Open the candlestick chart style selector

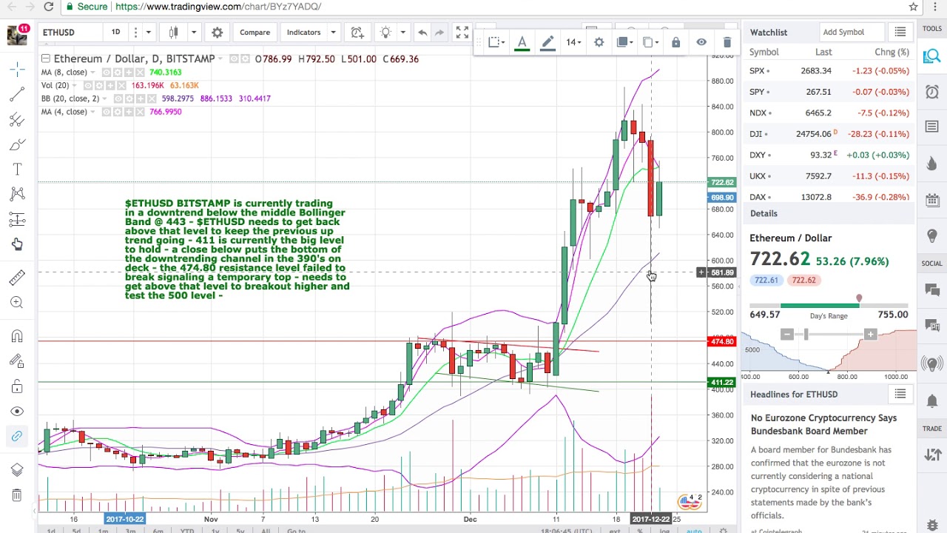point(174,33)
